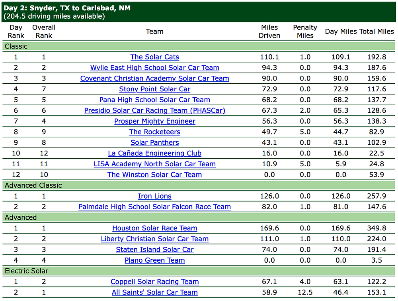
Task: Select the Advanced section heading row
Action: tap(199, 217)
